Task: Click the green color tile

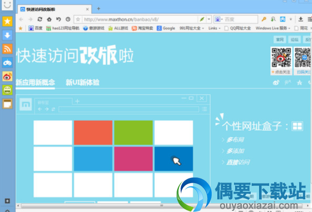Action: [133, 132]
